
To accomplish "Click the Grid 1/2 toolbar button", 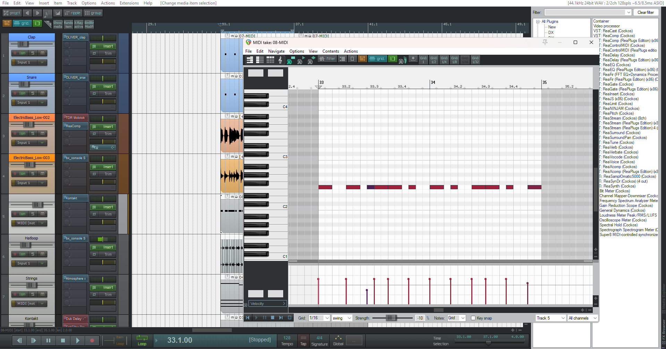I will [x=434, y=60].
